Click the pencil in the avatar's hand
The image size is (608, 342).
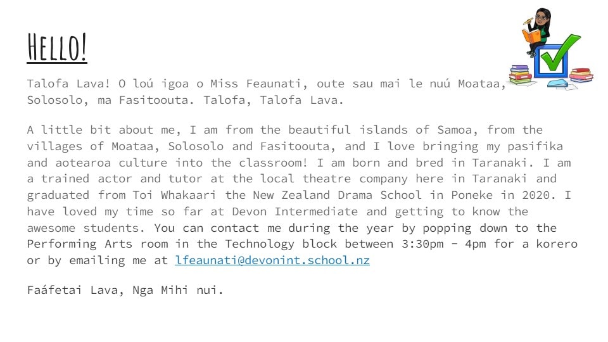click(x=528, y=20)
